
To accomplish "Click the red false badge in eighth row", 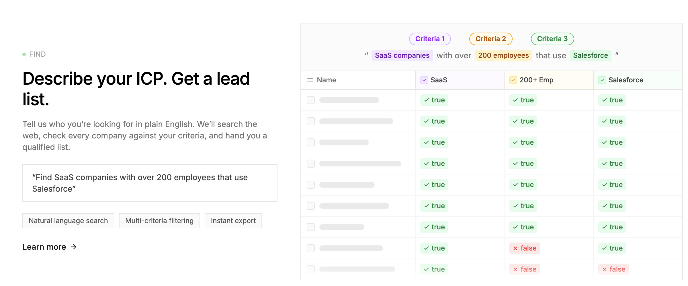I will click(524, 248).
